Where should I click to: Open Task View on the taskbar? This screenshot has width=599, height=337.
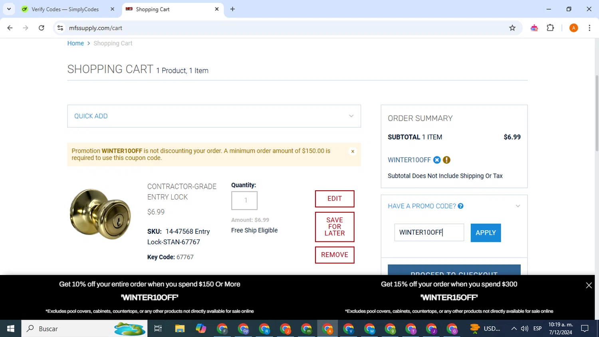pos(158,329)
